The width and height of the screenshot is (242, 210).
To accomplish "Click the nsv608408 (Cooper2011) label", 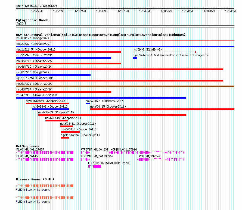I will point(49,106).
